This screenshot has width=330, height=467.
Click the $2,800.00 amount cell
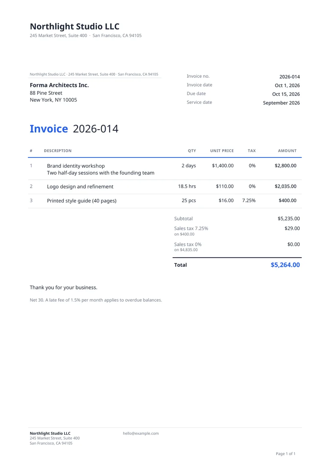[286, 165]
